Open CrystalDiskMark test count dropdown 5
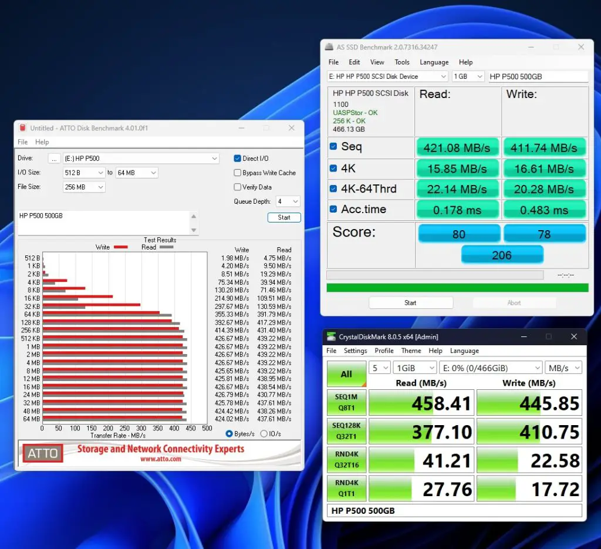The height and width of the screenshot is (549, 601). point(380,368)
